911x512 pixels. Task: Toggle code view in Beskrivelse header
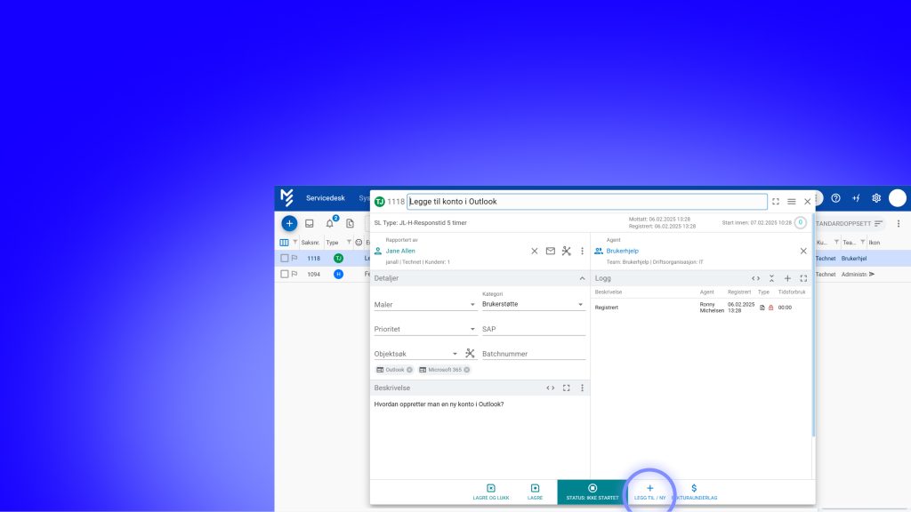[x=550, y=388]
